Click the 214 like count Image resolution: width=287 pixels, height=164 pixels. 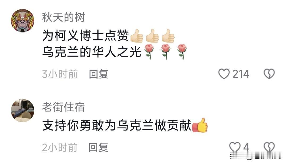tap(241, 74)
